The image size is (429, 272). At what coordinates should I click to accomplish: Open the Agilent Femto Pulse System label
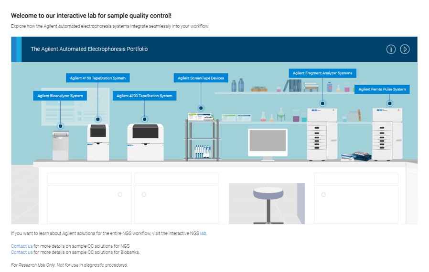[x=382, y=89]
